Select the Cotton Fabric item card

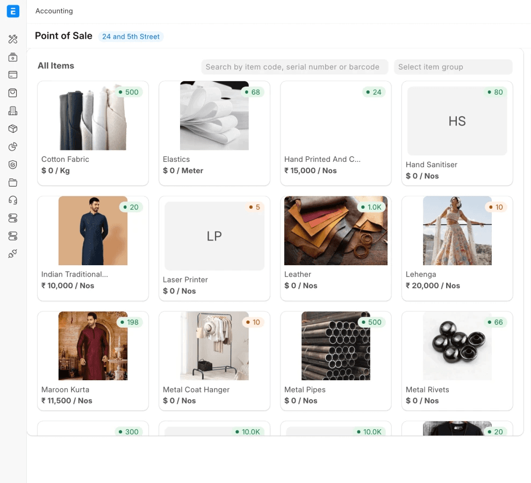click(93, 133)
